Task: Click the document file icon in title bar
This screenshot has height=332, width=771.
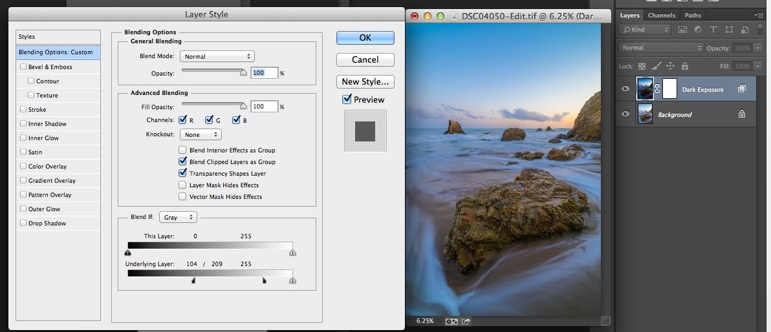Action: 453,16
